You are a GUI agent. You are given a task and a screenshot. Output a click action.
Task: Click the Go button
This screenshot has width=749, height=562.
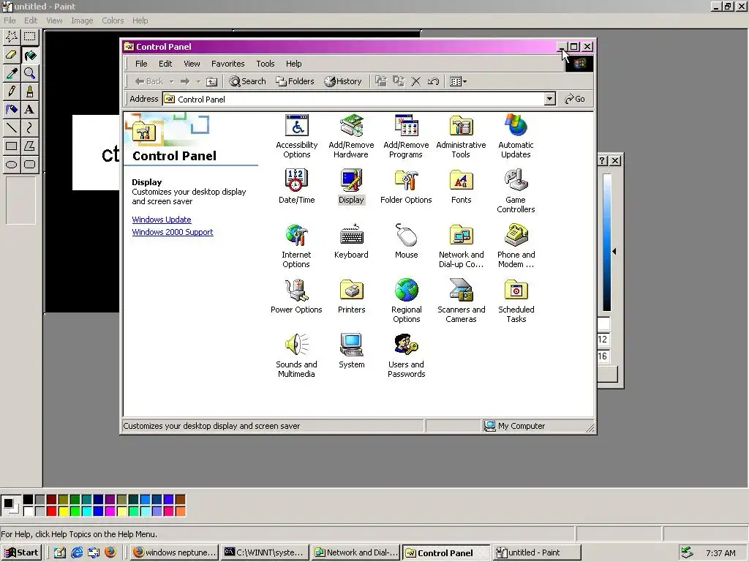[575, 99]
